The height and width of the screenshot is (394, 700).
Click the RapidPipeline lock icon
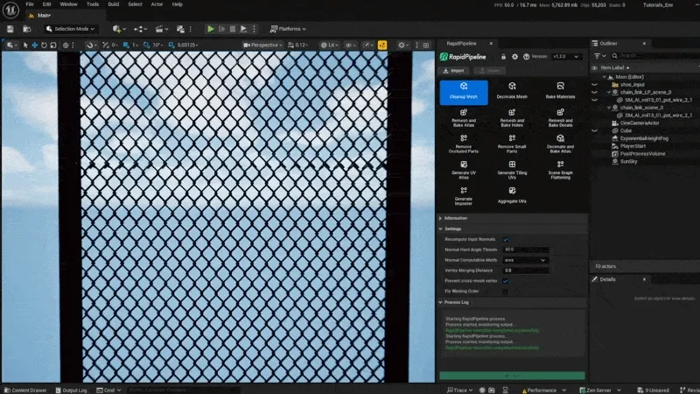click(x=503, y=57)
